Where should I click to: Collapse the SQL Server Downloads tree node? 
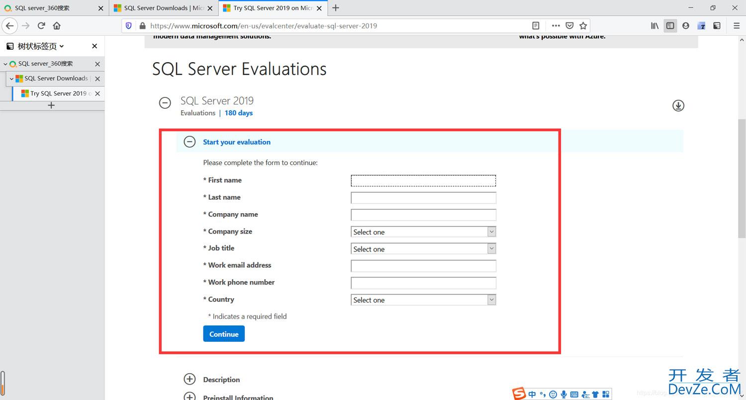(x=11, y=79)
